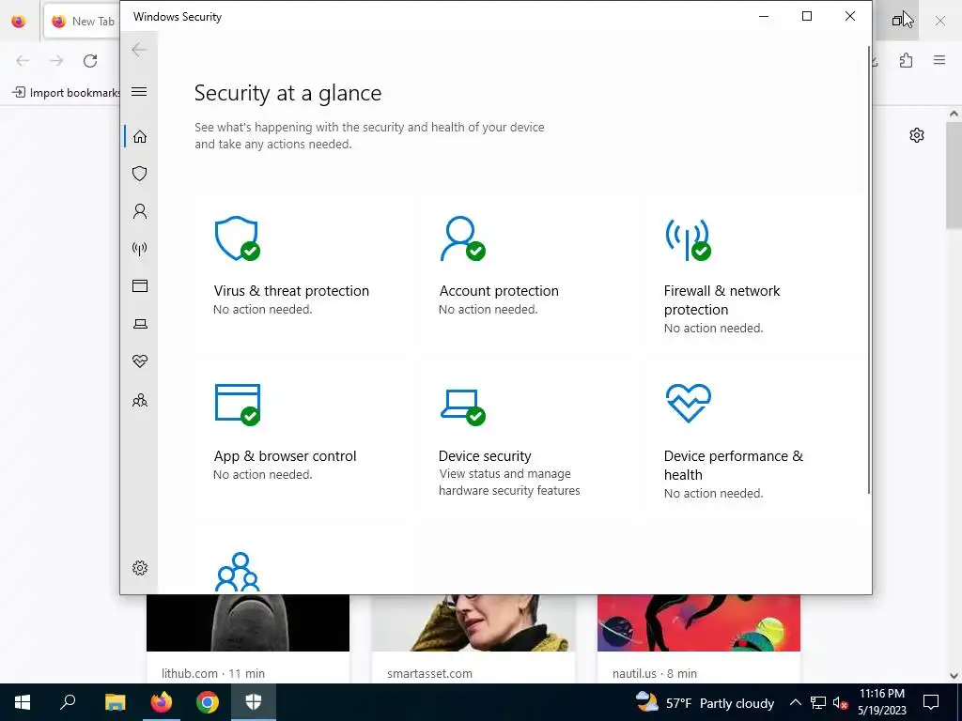The image size is (962, 721).
Task: Click the large App & browser control icon
Action: (238, 405)
